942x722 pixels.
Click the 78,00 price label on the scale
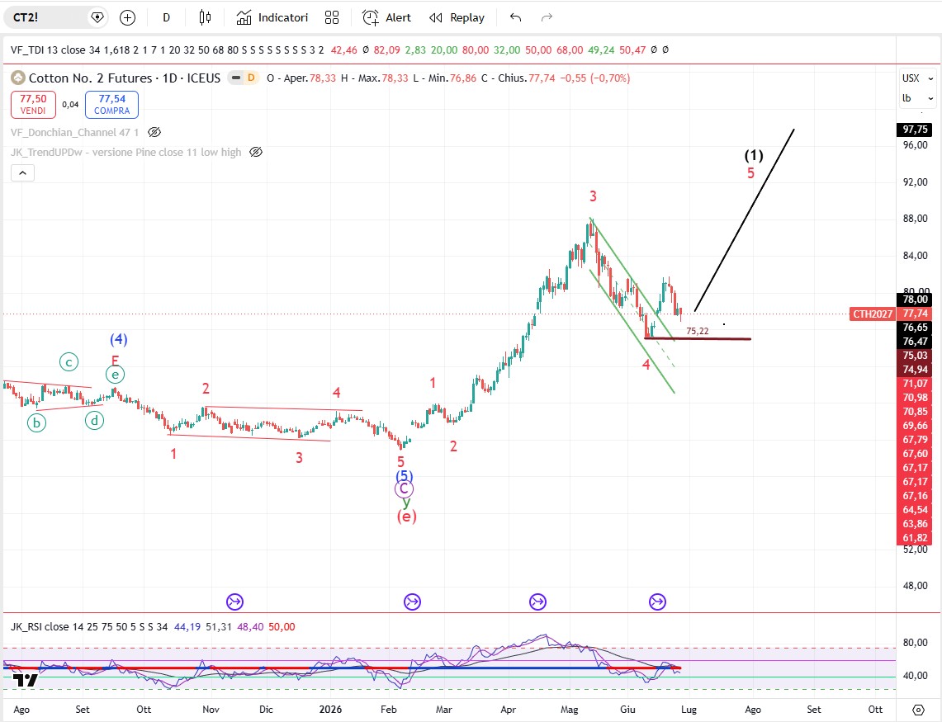[915, 300]
